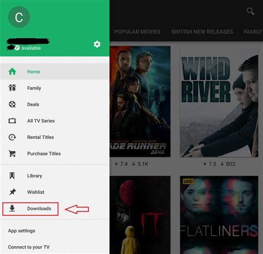Click the All TV Series television icon
Image resolution: width=263 pixels, height=254 pixels.
coord(12,121)
